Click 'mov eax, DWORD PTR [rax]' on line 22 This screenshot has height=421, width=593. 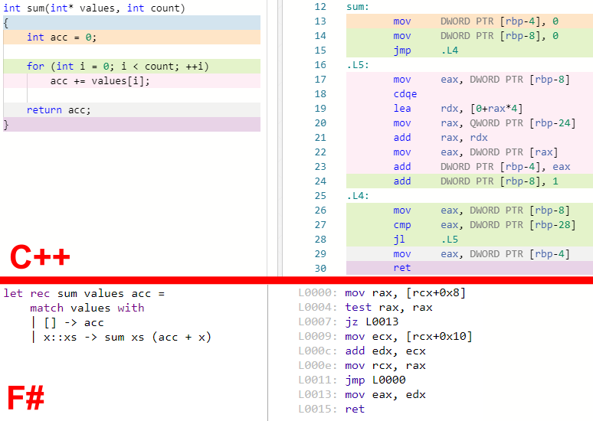pos(475,152)
